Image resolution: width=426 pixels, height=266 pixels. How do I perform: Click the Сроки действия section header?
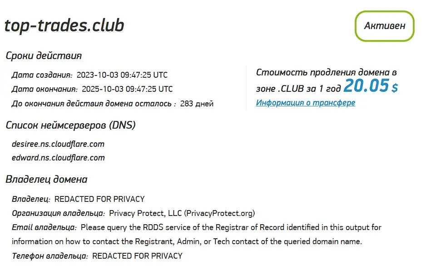pos(43,55)
